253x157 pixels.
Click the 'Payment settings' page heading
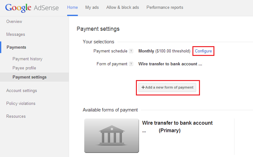[x=98, y=29]
